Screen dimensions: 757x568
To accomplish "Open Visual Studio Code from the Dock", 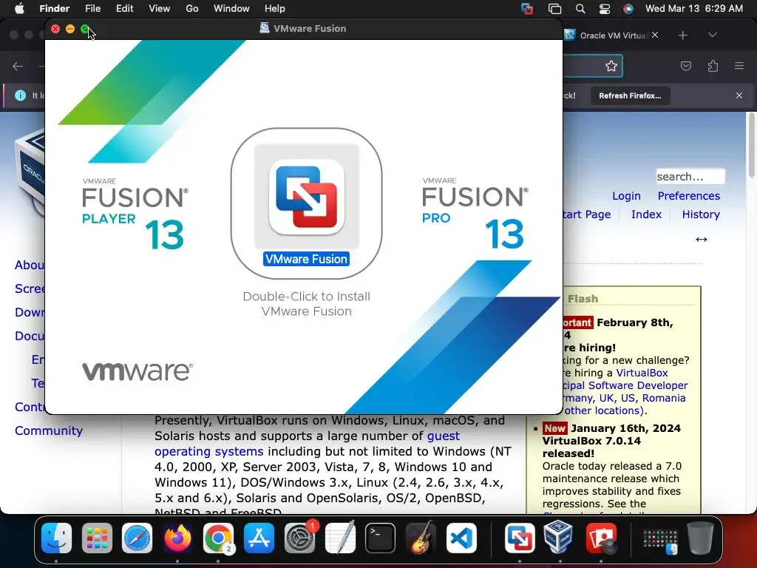I will coord(461,538).
